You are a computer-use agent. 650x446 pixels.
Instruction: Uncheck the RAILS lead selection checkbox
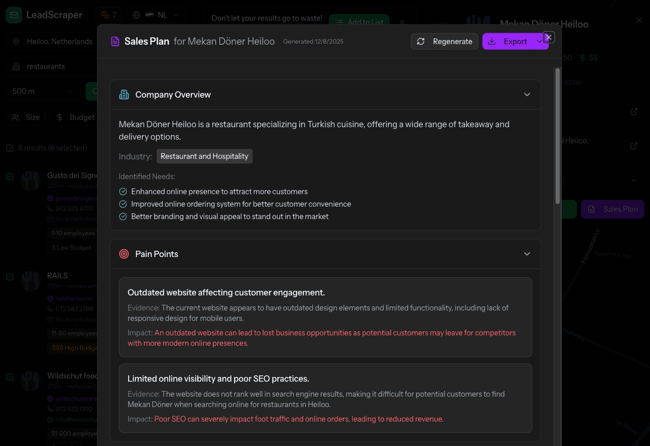coord(9,277)
